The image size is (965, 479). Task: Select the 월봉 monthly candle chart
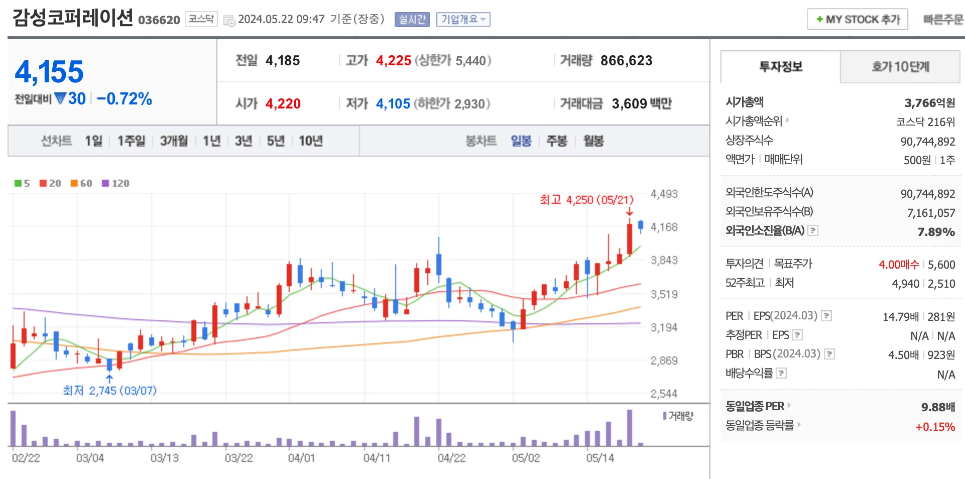593,141
